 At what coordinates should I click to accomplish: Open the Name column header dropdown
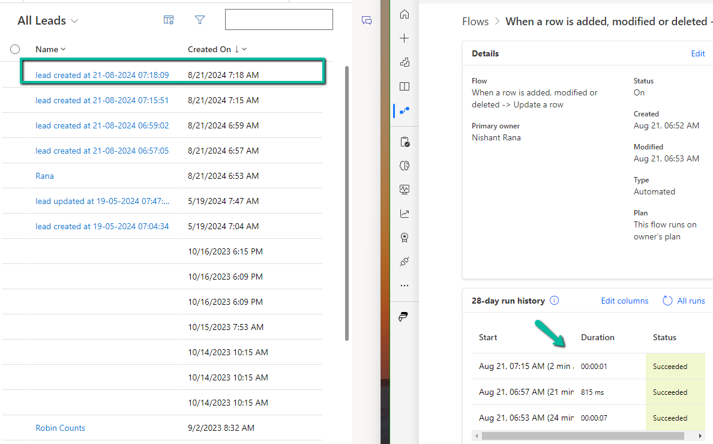62,49
